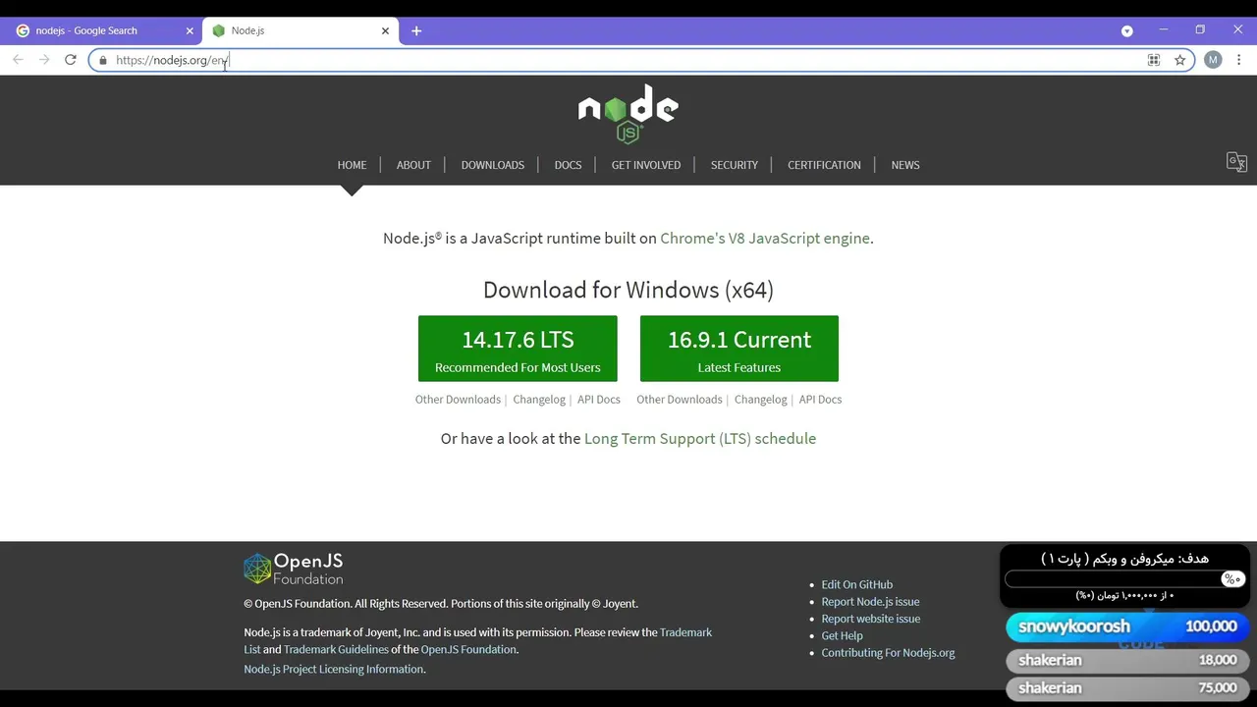Open Chrome three-dot menu
Screen dimensions: 1257x707
point(1239,60)
